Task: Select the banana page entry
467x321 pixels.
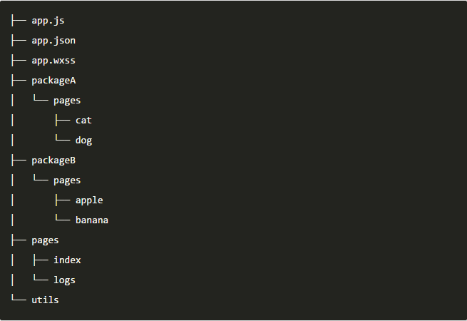Action: point(92,220)
